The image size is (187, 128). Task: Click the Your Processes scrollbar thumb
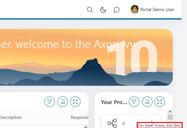tap(170, 117)
